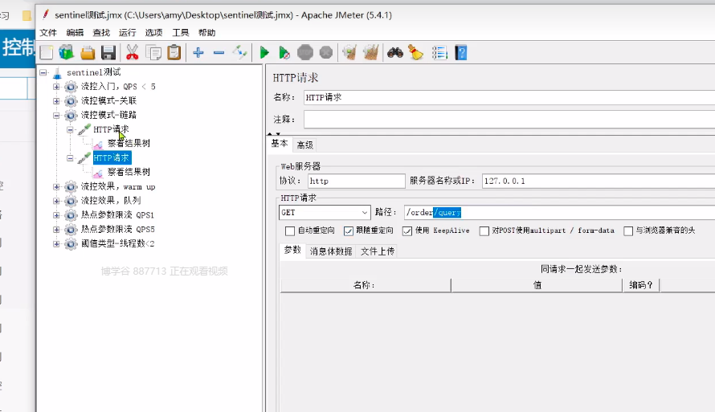
Task: Click the 值 column header
Action: point(537,285)
